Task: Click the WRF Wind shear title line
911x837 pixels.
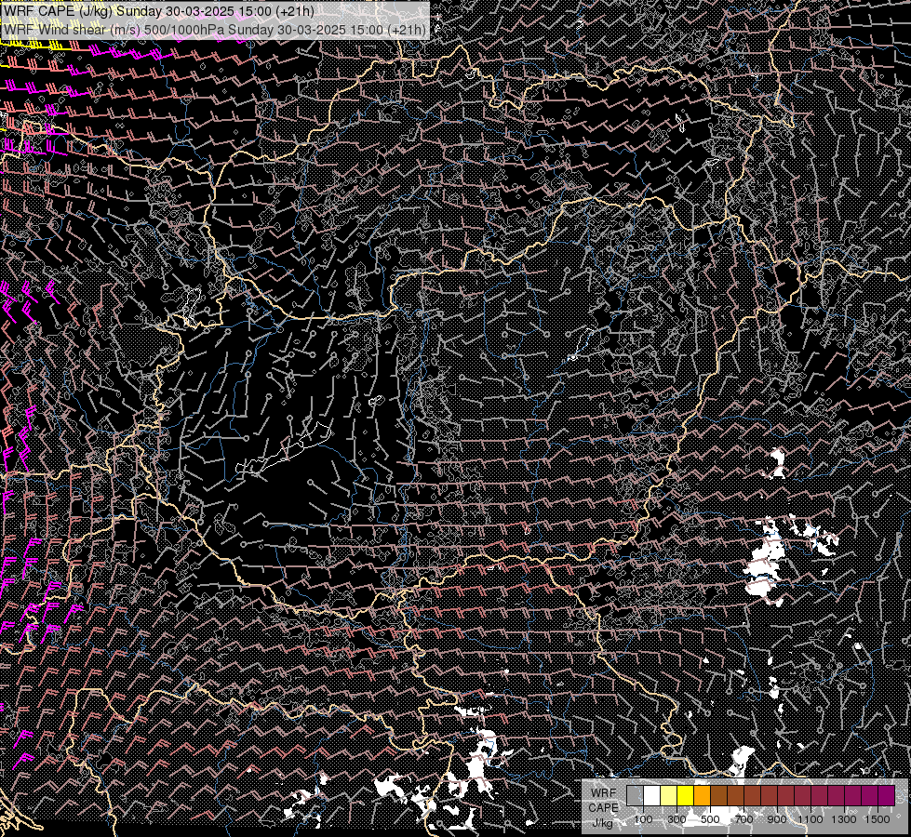Action: [214, 29]
